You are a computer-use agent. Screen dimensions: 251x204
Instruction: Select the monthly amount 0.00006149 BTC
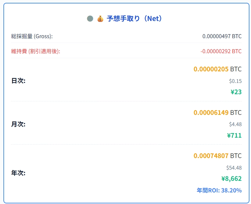218,113
